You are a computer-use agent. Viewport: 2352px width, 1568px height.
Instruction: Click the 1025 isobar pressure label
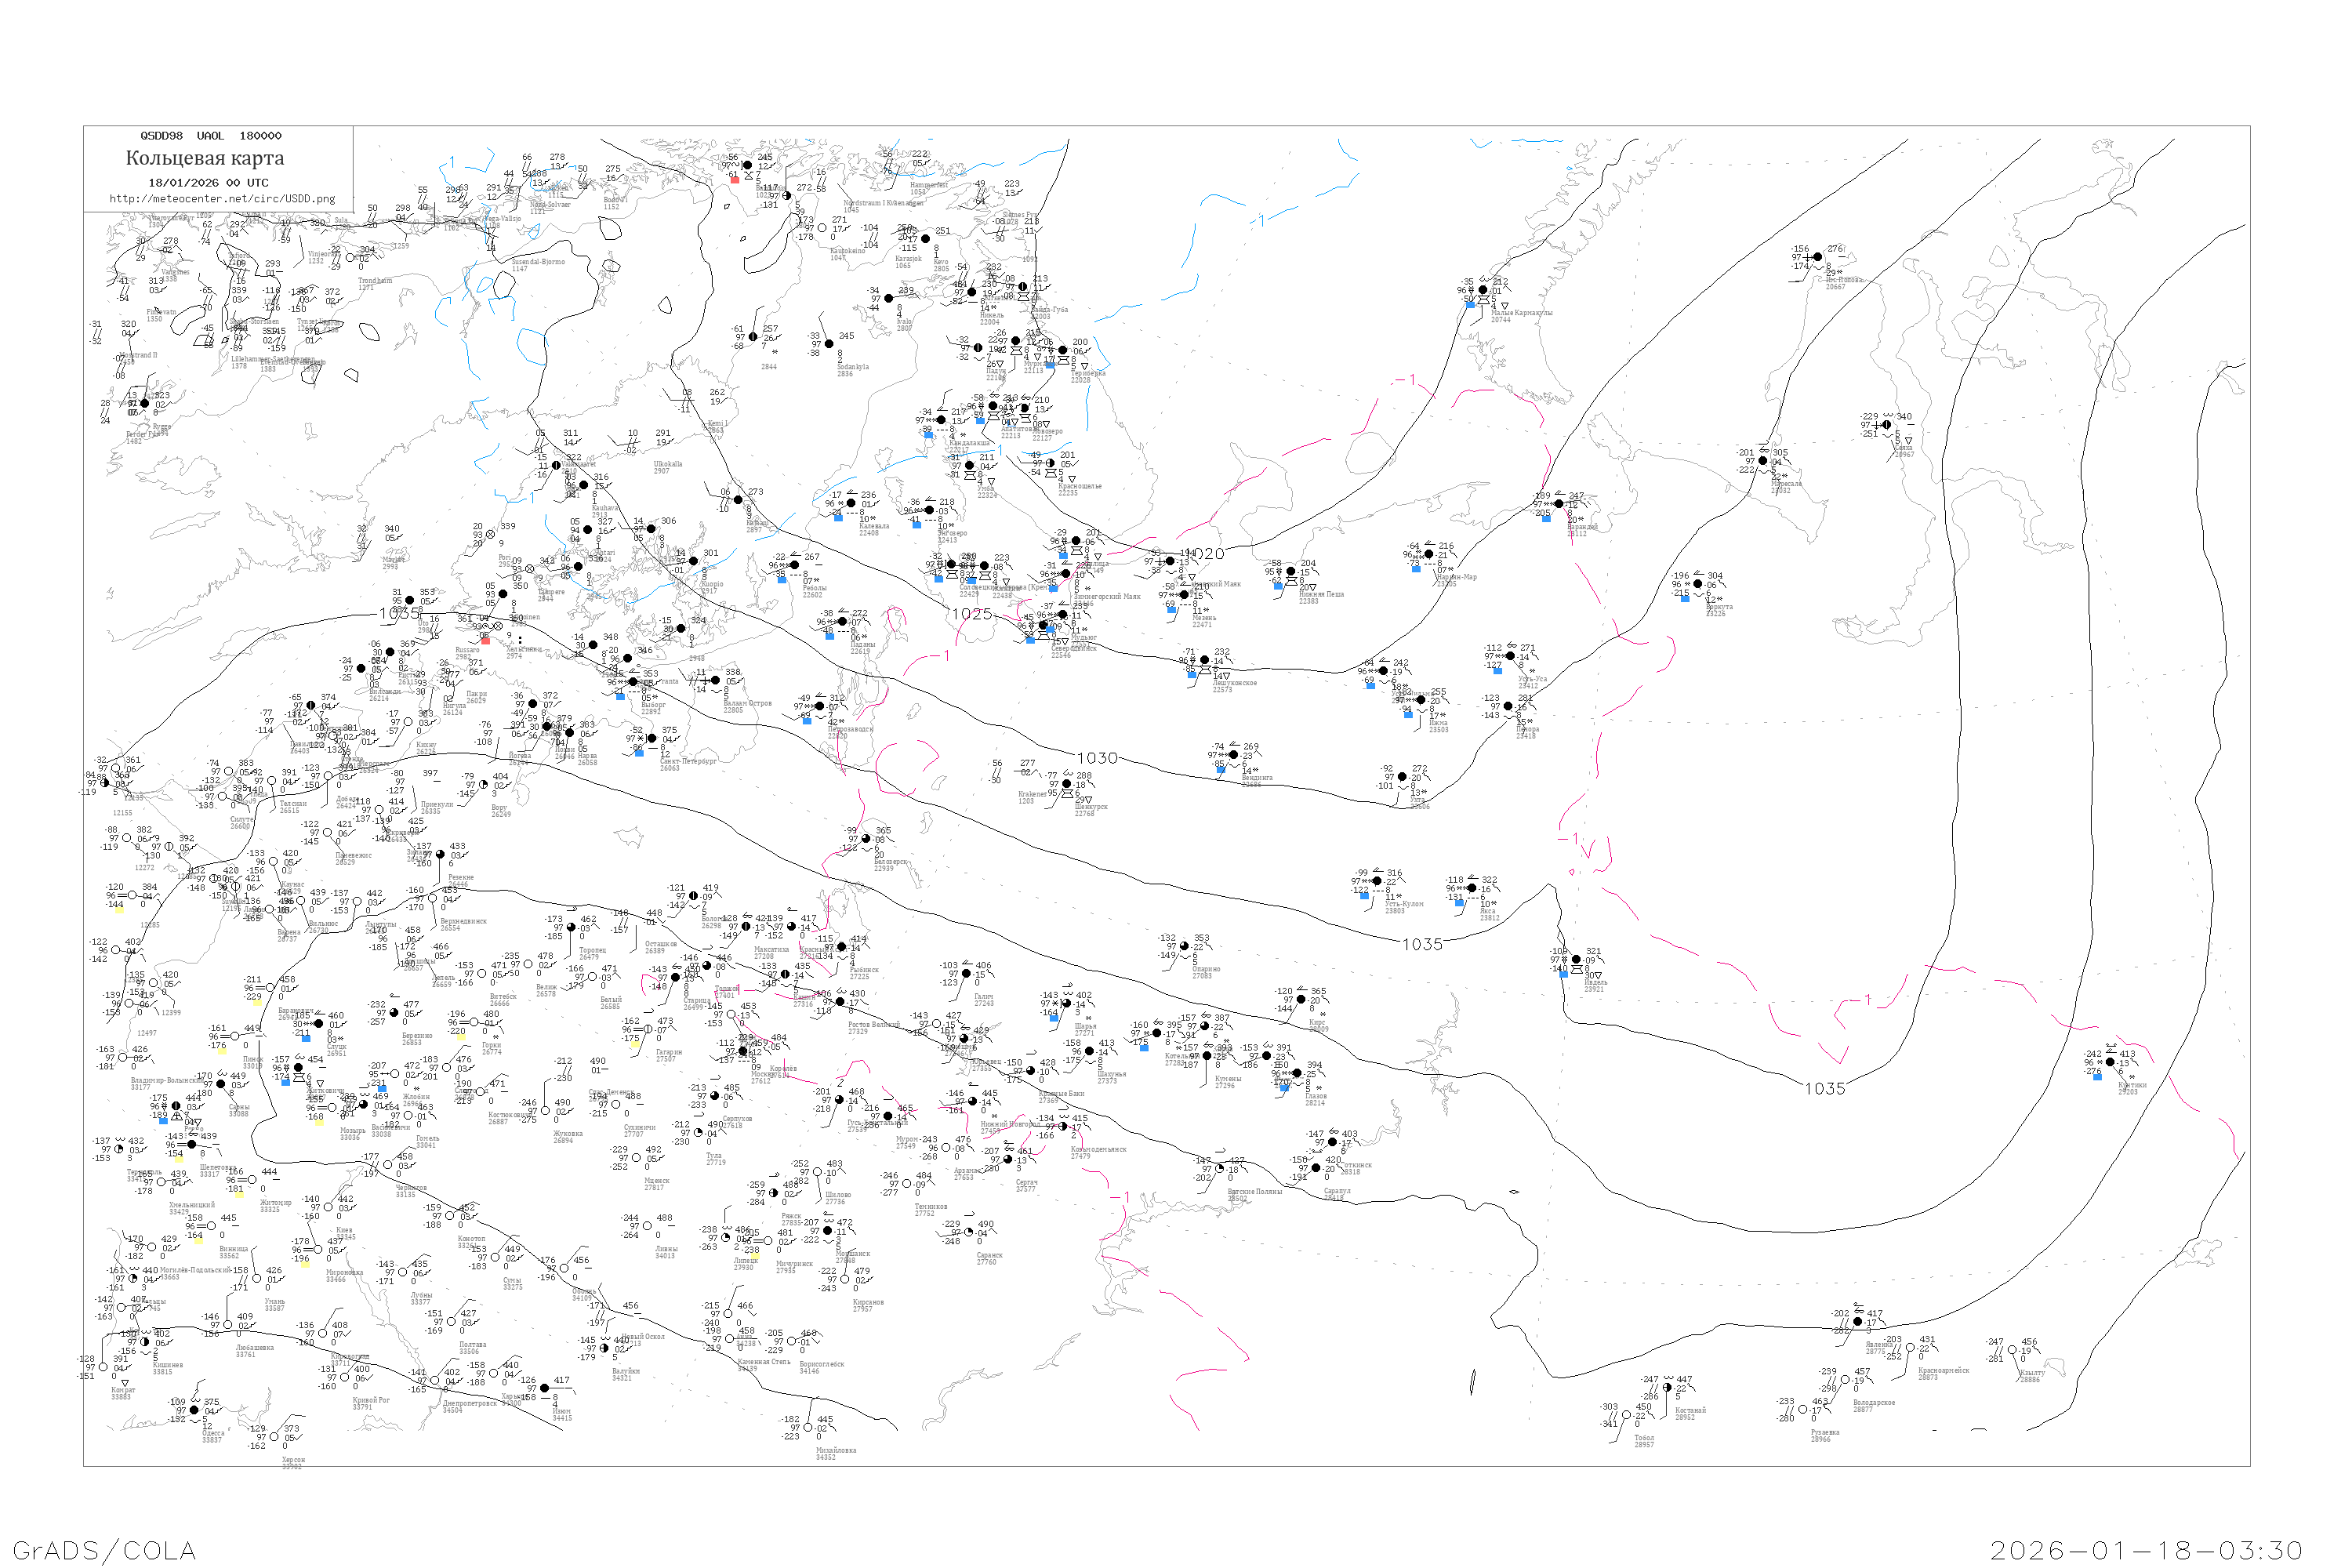[x=971, y=614]
